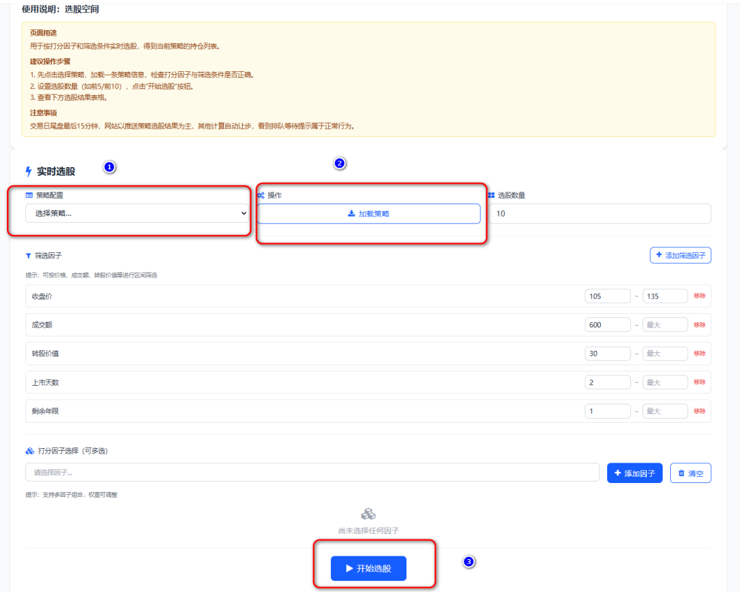Click 收盘价 minimum field showing 105

click(x=607, y=297)
